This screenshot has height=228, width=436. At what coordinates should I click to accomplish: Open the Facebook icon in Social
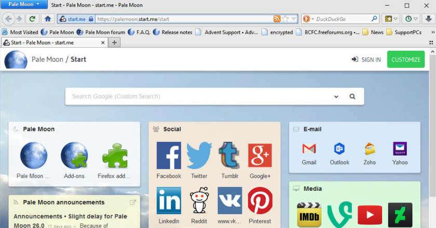169,155
